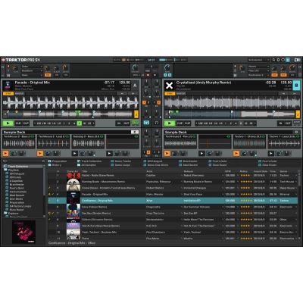Play first Sample Deck C slot

pos(5,153)
